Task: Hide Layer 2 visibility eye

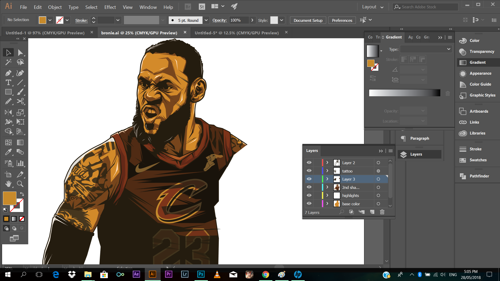Action: (x=309, y=163)
